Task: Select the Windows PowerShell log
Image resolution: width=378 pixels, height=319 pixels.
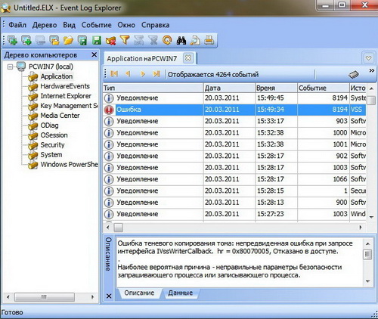Action: pyautogui.click(x=69, y=165)
